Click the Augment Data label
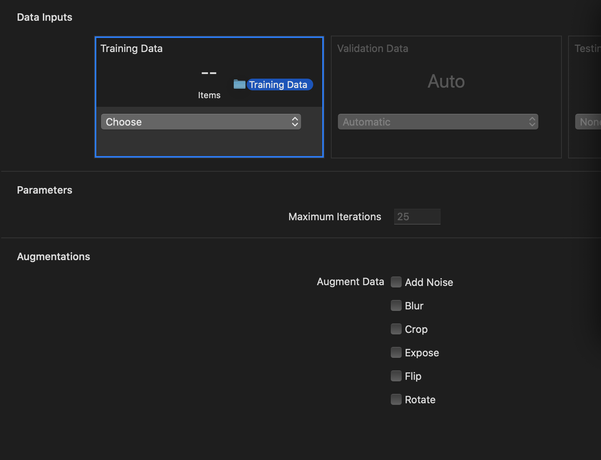Image resolution: width=601 pixels, height=460 pixels. (350, 282)
